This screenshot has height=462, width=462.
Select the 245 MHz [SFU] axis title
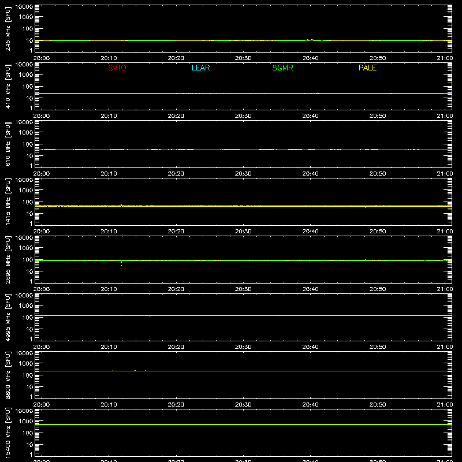(8, 28)
